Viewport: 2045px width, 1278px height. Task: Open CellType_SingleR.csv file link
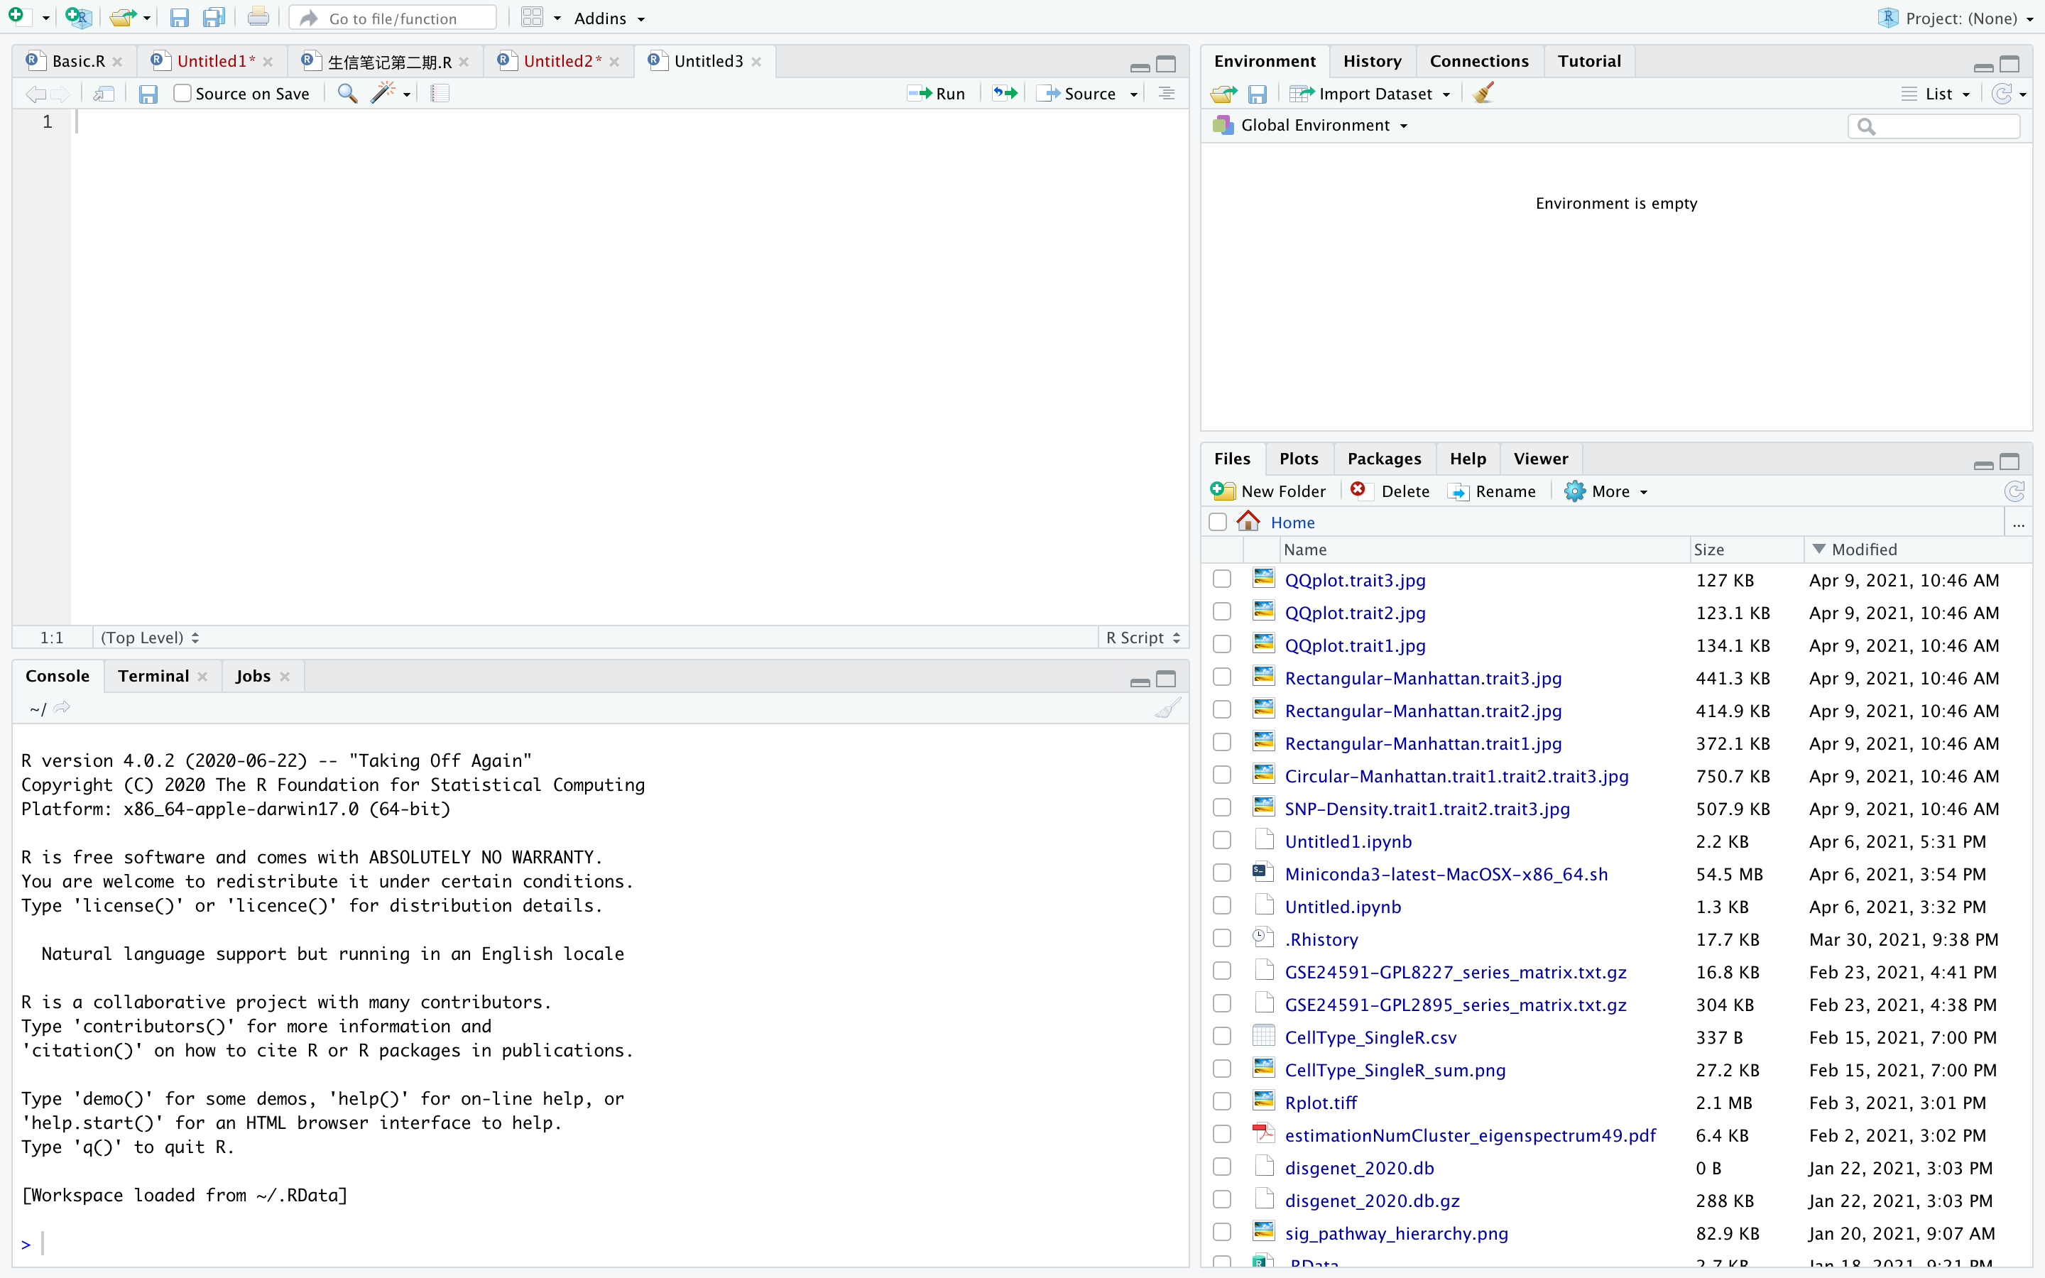1370,1037
